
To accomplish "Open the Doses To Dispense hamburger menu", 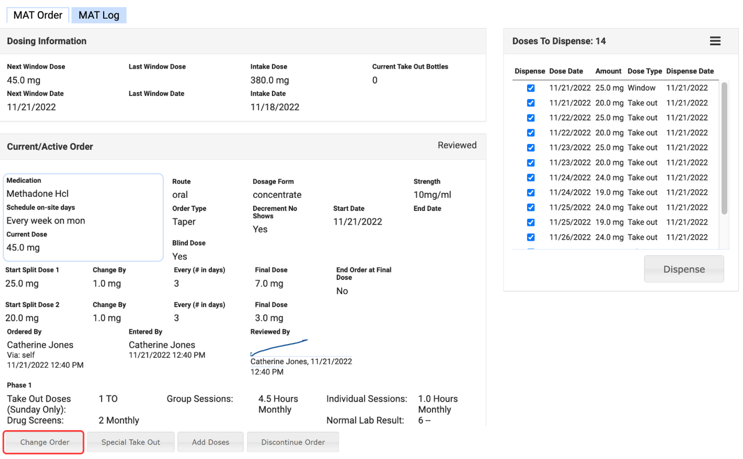I will click(715, 41).
